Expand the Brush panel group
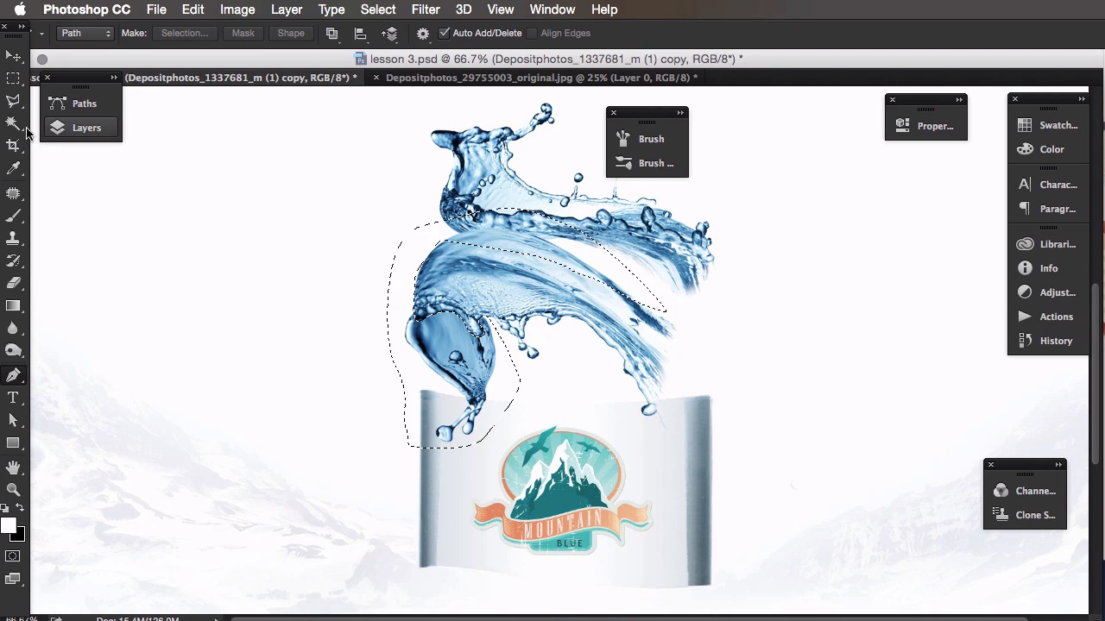This screenshot has width=1105, height=621. coord(680,113)
